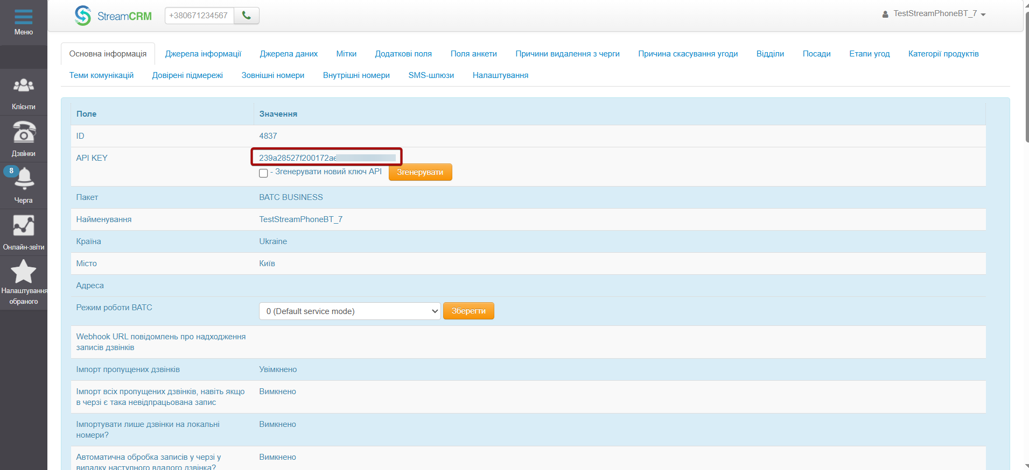Open Причина скасування угоди tab

688,54
